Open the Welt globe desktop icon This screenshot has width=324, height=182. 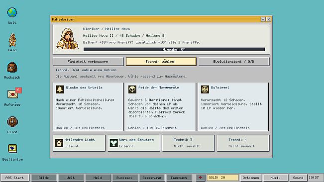pyautogui.click(x=12, y=12)
